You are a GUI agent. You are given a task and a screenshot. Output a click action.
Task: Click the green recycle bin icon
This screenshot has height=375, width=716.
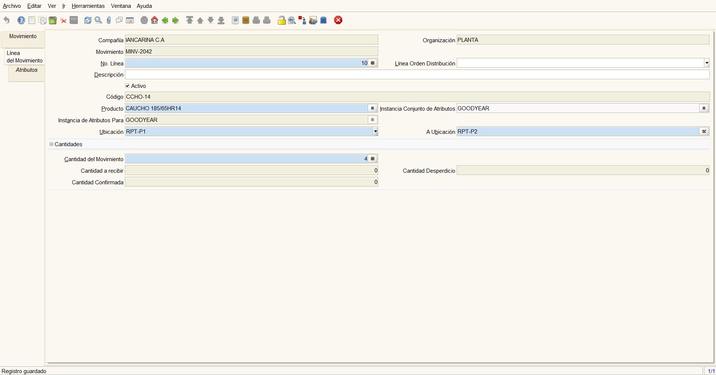click(53, 21)
